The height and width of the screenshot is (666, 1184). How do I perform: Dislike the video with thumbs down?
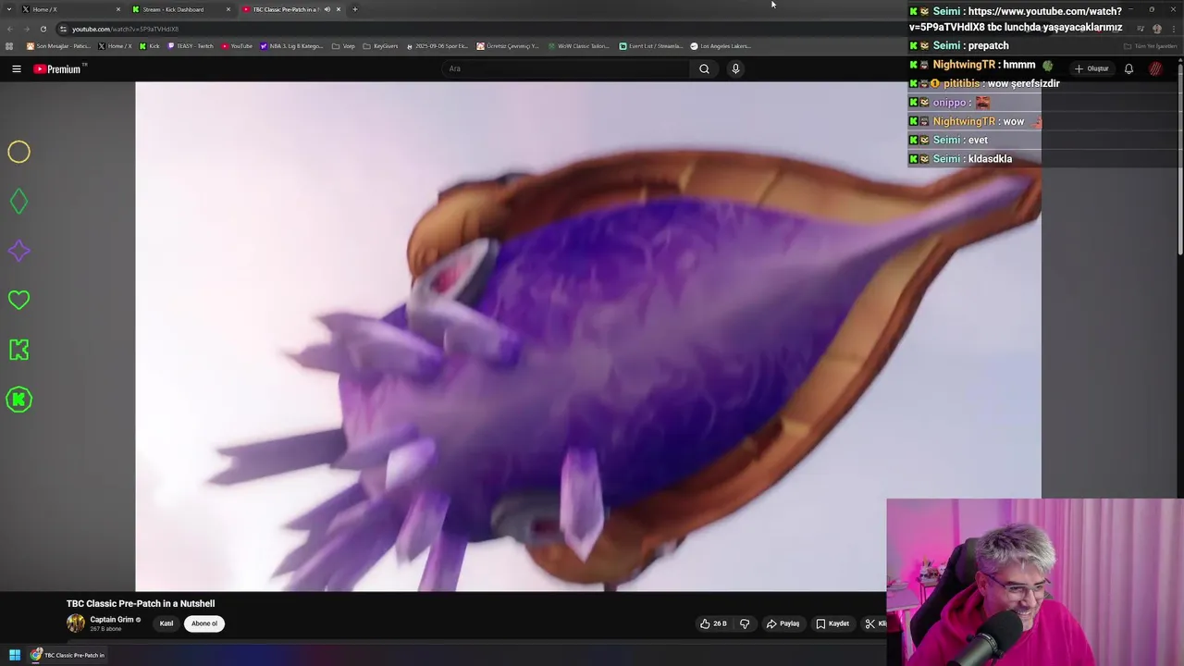(745, 623)
